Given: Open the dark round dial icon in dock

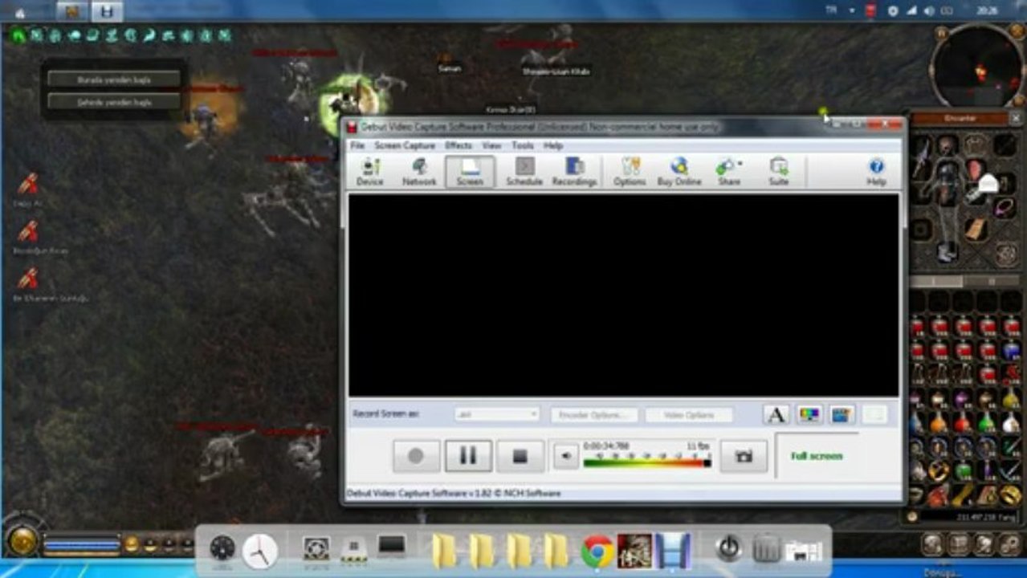Looking at the screenshot, I should click(x=222, y=549).
